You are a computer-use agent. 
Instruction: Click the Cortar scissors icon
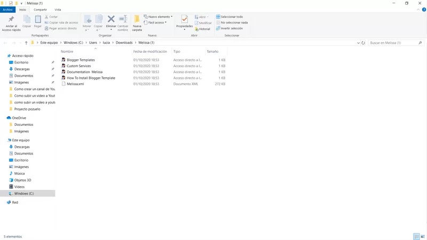click(47, 17)
